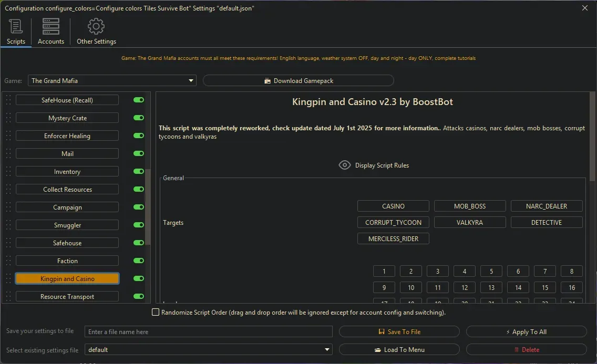The width and height of the screenshot is (597, 364).
Task: Toggle the Inventory script switch
Action: 139,172
